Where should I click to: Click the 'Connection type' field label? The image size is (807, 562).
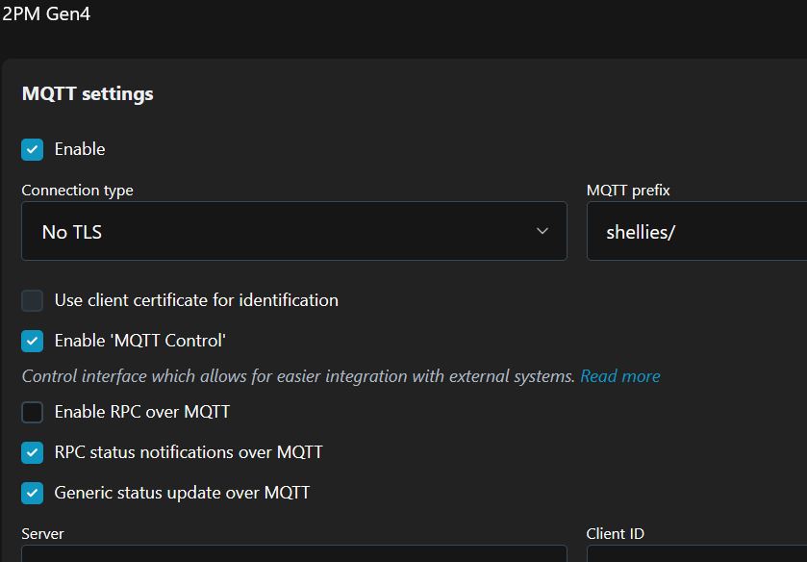pos(78,190)
